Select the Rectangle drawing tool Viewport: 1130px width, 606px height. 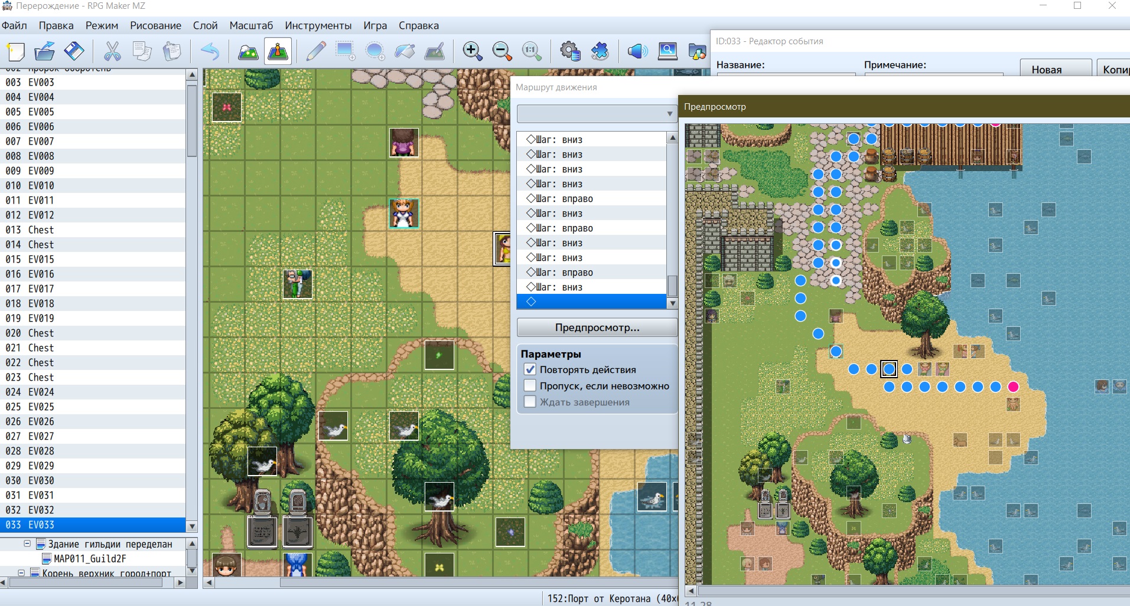point(344,51)
